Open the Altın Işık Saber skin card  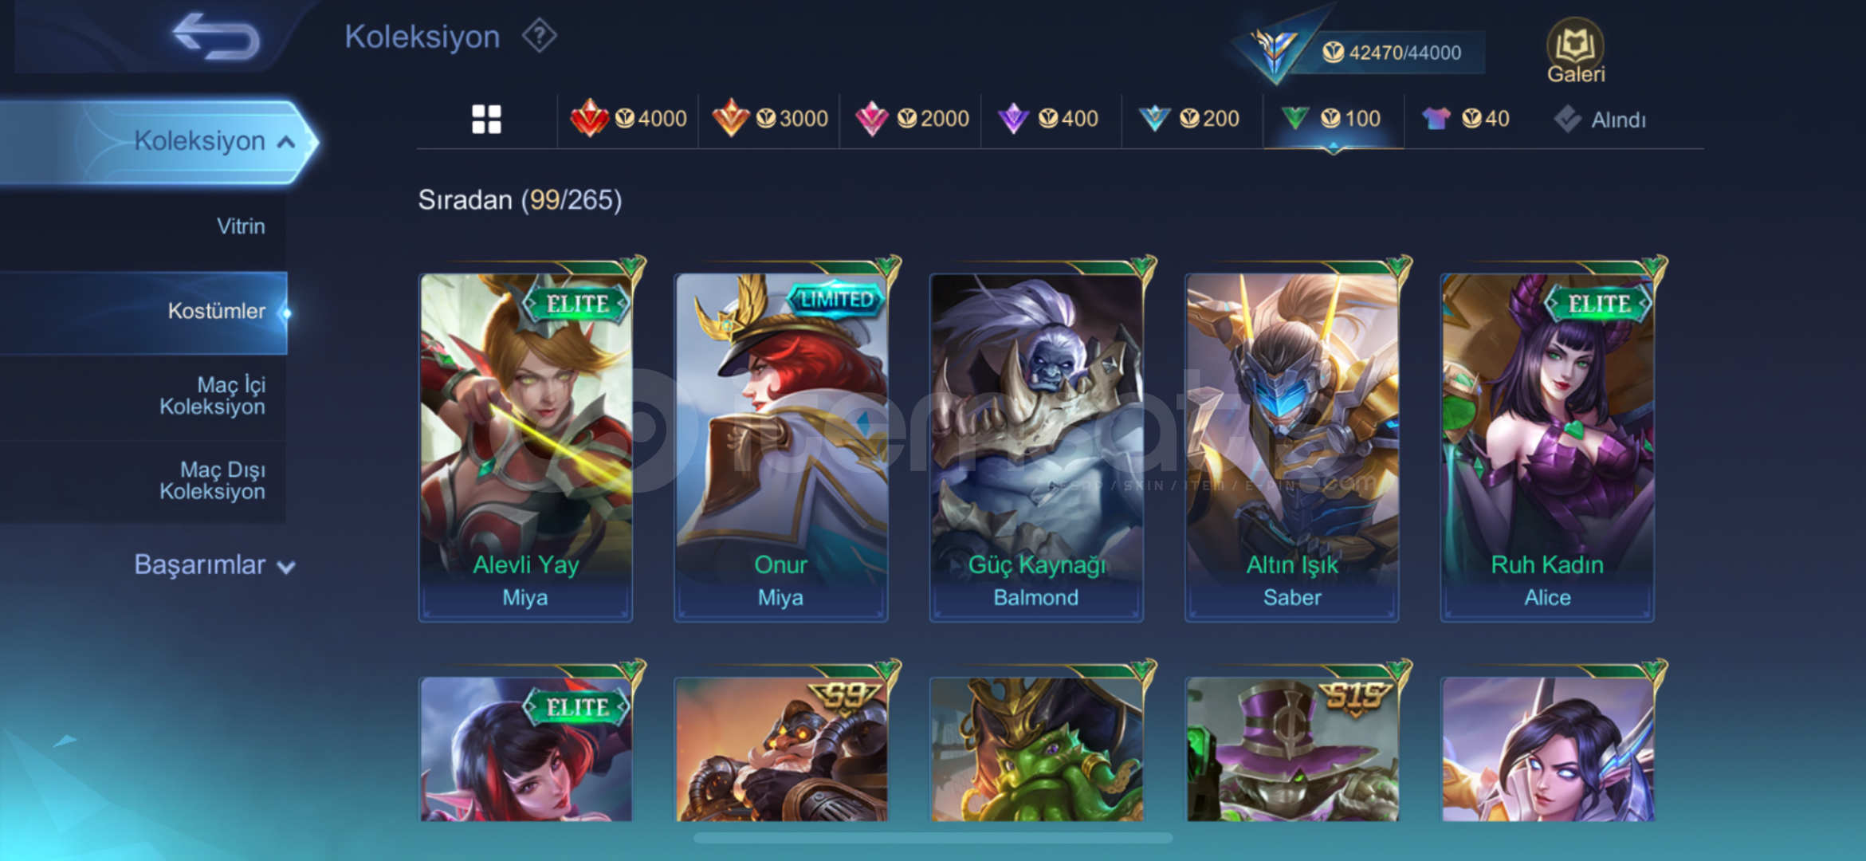(1291, 446)
